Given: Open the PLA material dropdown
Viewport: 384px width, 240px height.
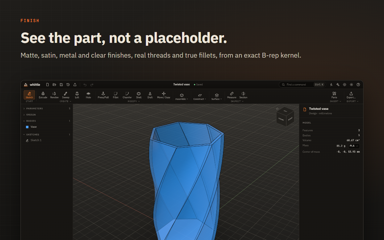Looking at the screenshot, I should pos(354,146).
